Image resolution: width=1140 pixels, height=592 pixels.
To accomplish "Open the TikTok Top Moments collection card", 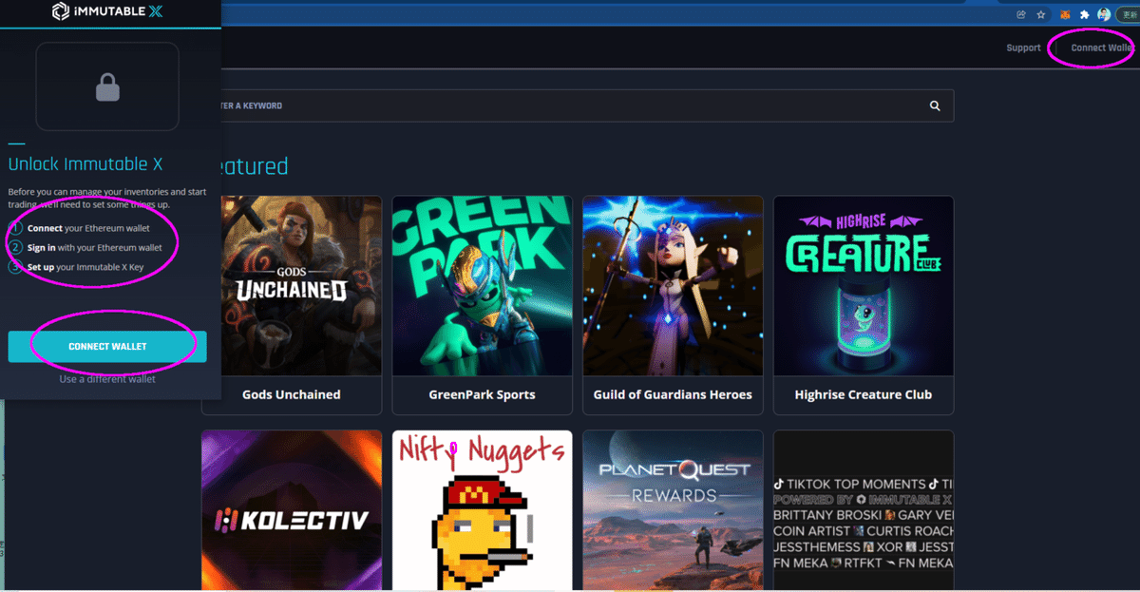I will click(864, 510).
